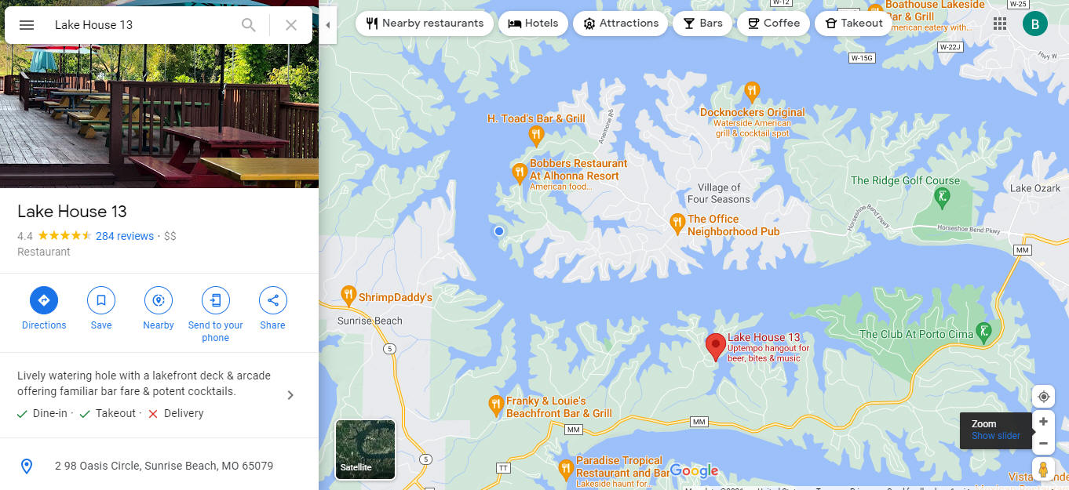Clear the search with X icon
1069x490 pixels.
click(x=291, y=25)
